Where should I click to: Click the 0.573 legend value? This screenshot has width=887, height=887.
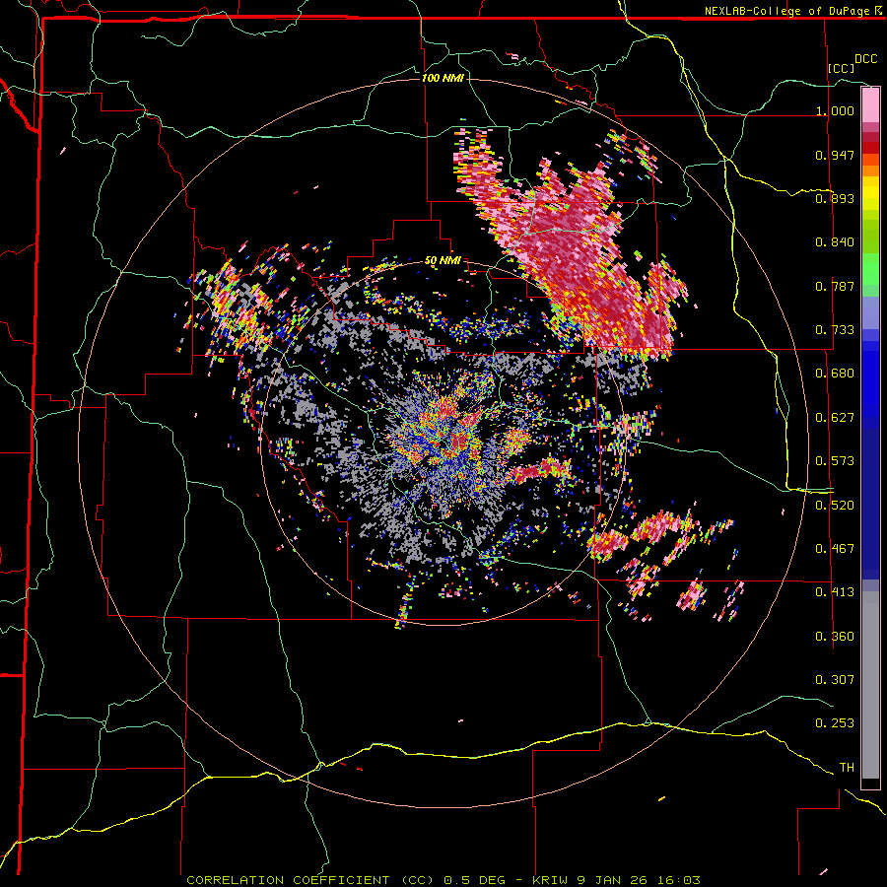(835, 461)
